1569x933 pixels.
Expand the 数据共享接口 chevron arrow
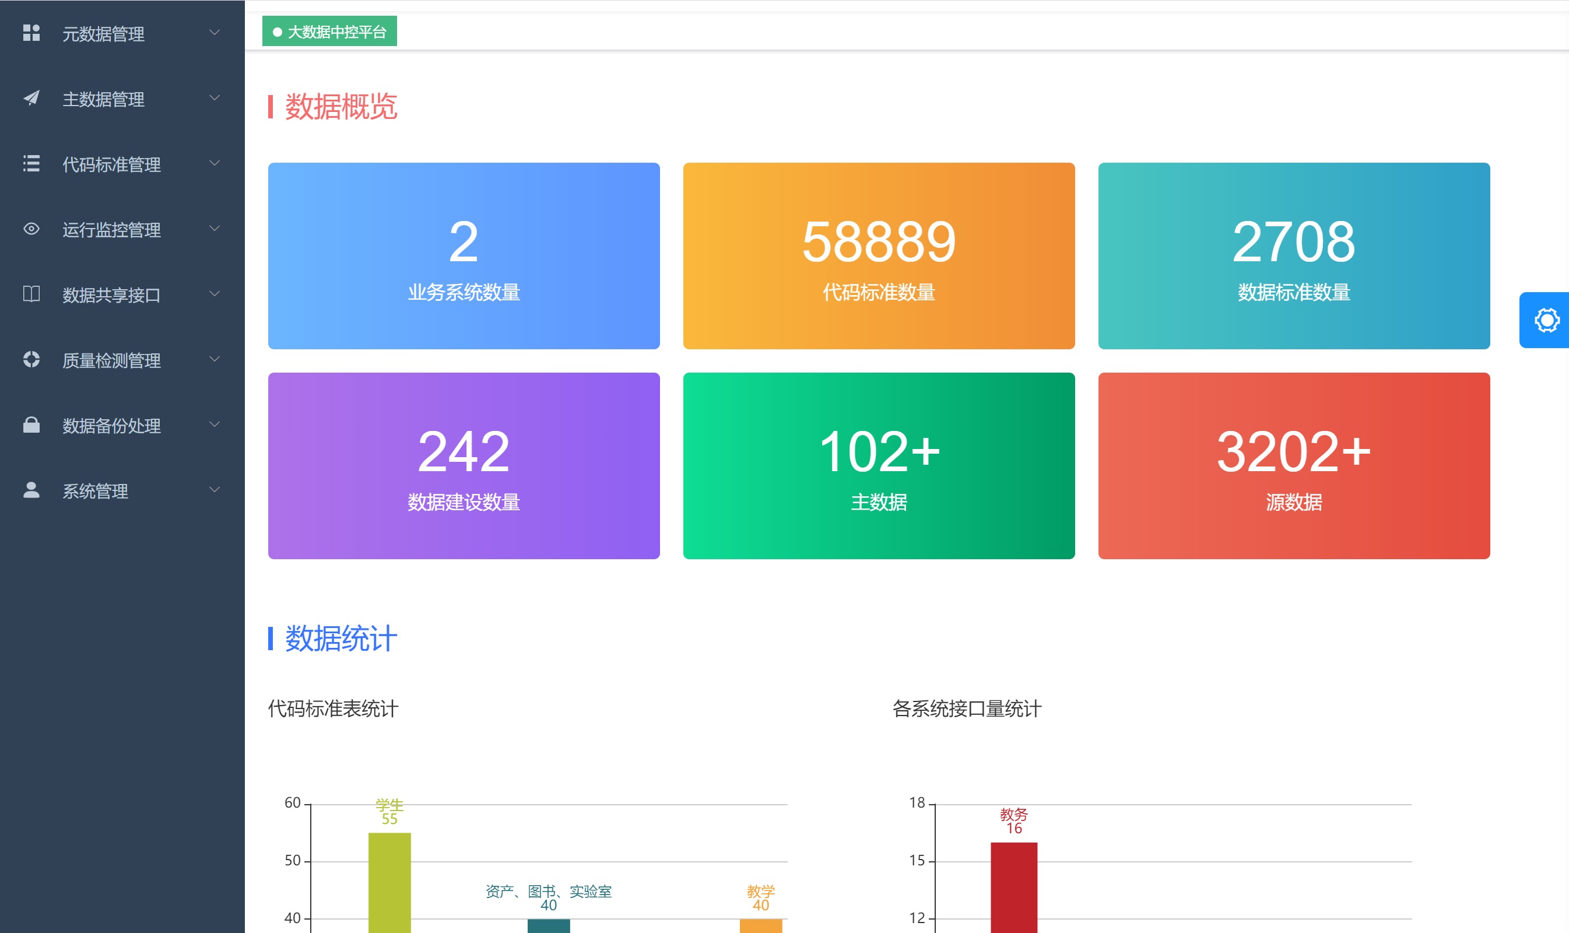point(215,294)
